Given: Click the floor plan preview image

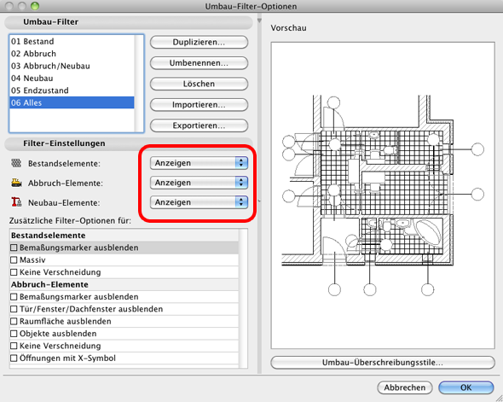Looking at the screenshot, I should 383,195.
